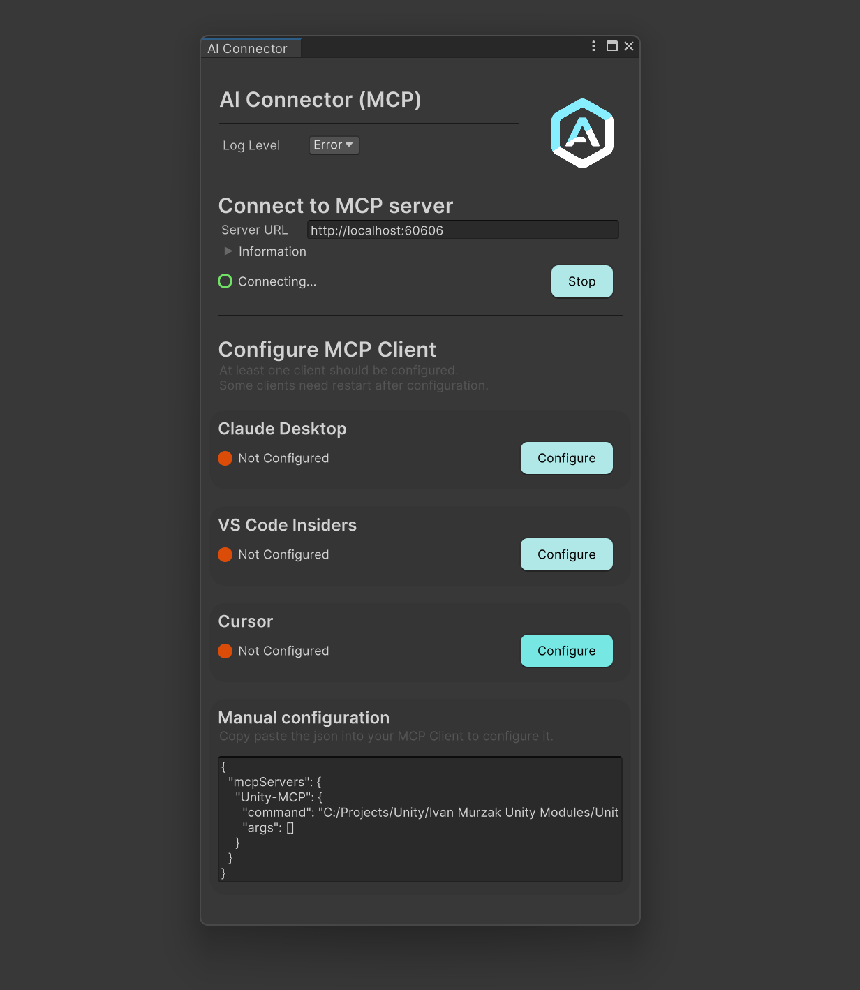
Task: Expand the Information foldout triangle
Action: [228, 251]
